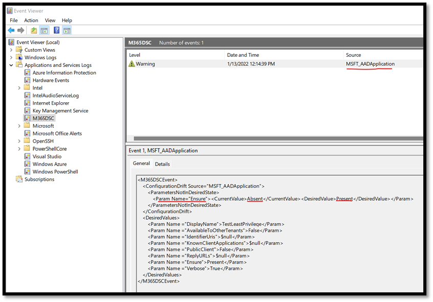This screenshot has height=302, width=433.
Task: Open the Windows Azure log
Action: [x=50, y=164]
